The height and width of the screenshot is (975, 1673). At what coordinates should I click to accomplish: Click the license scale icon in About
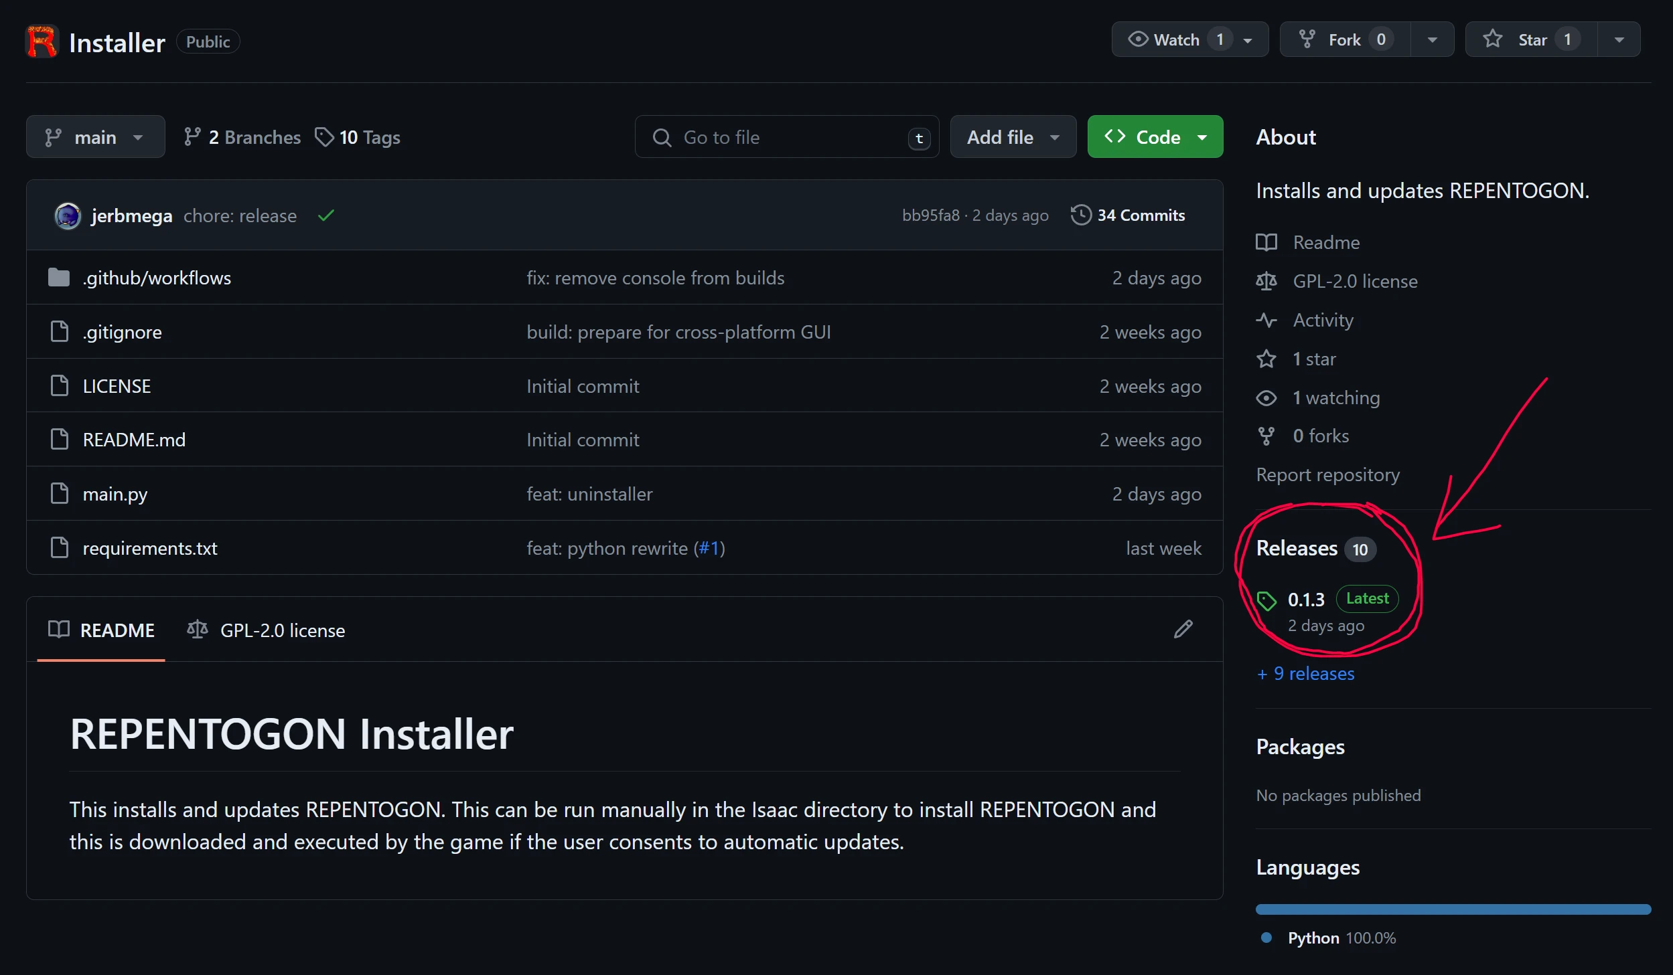pyautogui.click(x=1266, y=281)
